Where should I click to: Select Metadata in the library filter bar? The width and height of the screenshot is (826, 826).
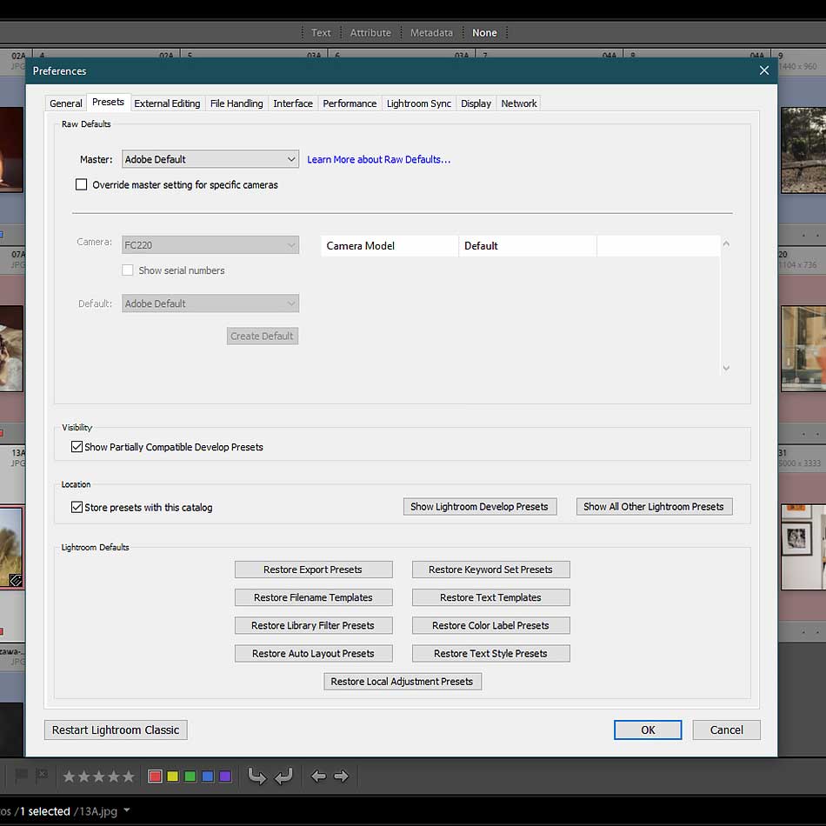431,33
